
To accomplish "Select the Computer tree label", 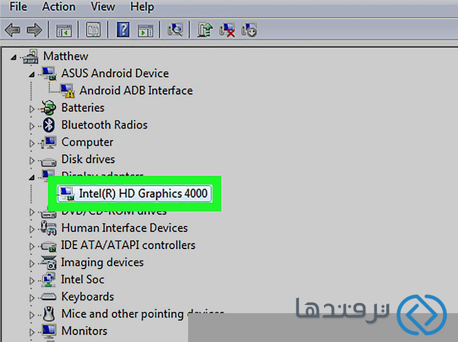I will (x=87, y=142).
